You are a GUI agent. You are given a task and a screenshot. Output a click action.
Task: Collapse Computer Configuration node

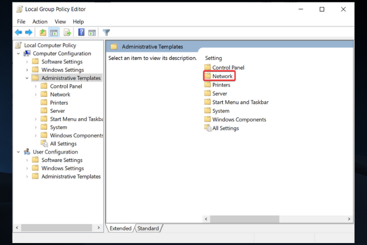[x=18, y=54]
